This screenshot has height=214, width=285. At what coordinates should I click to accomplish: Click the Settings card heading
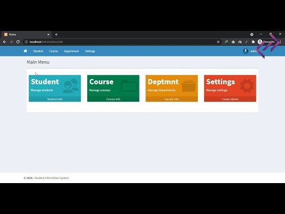[x=220, y=82]
